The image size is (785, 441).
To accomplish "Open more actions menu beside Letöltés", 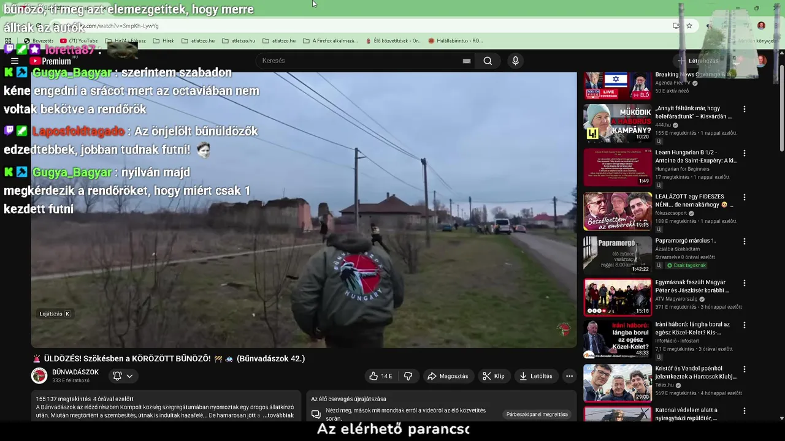I will click(569, 376).
